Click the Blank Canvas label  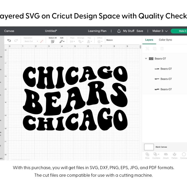tap(161, 147)
